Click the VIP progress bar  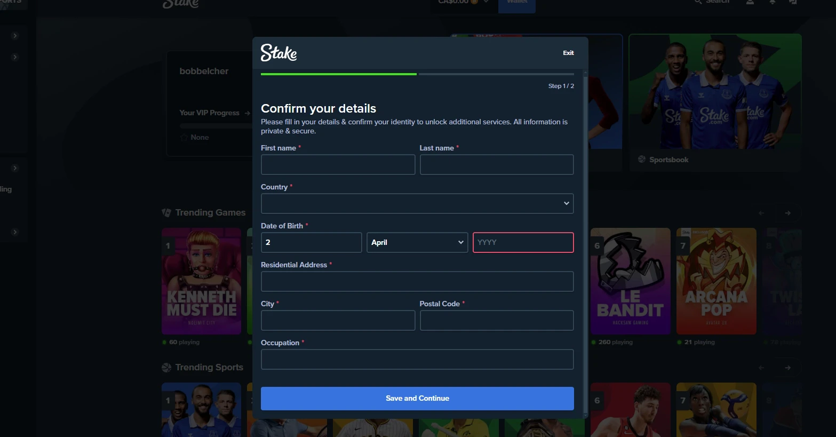click(216, 126)
